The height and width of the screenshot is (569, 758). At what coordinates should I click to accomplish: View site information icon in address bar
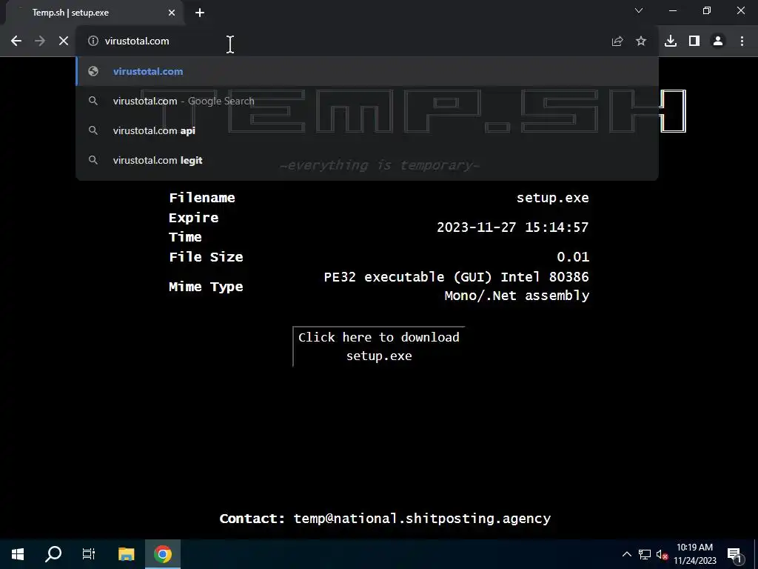click(93, 41)
